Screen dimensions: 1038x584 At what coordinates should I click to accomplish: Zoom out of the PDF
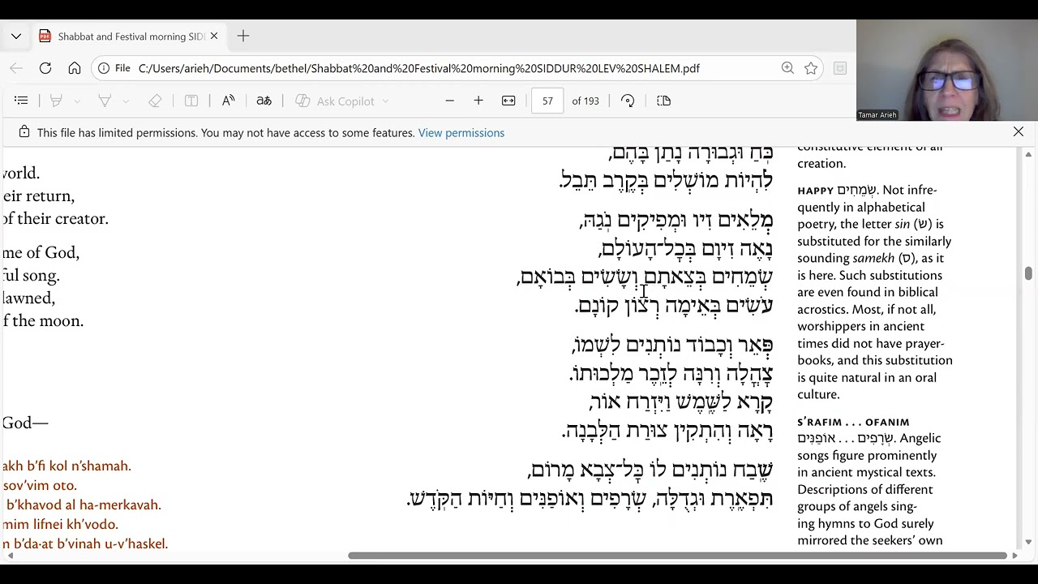[450, 101]
